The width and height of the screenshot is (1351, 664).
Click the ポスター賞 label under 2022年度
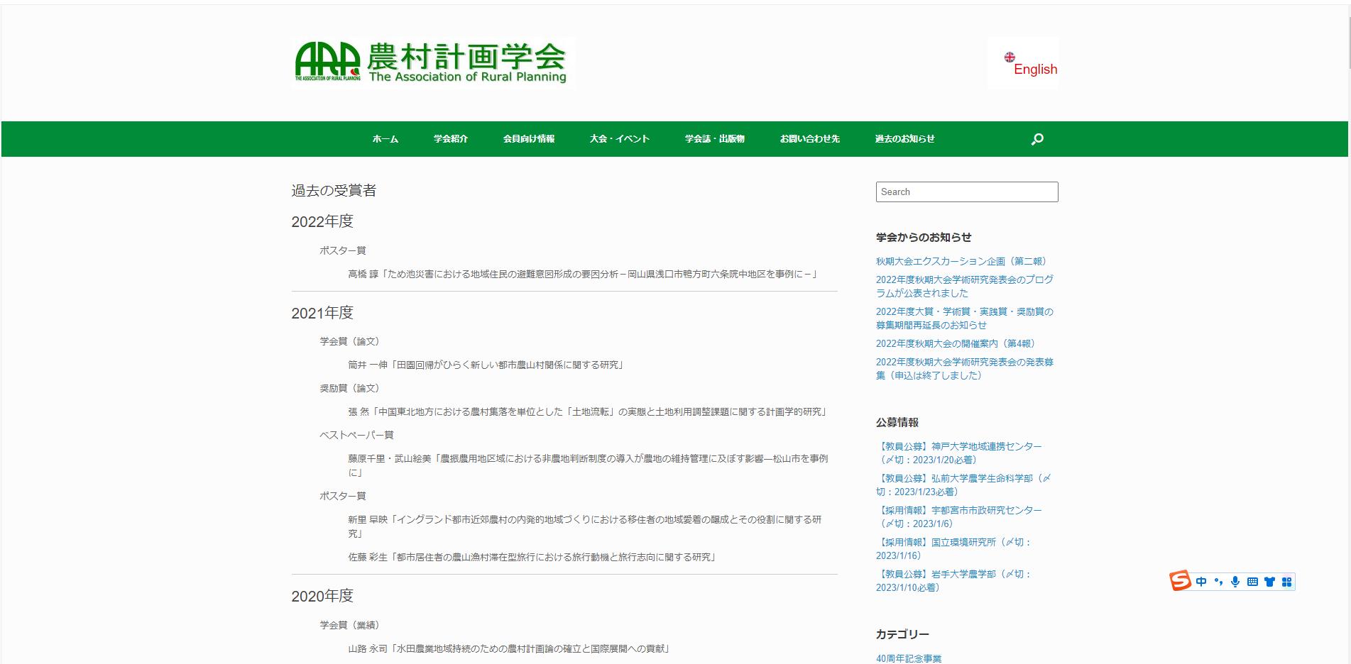343,250
